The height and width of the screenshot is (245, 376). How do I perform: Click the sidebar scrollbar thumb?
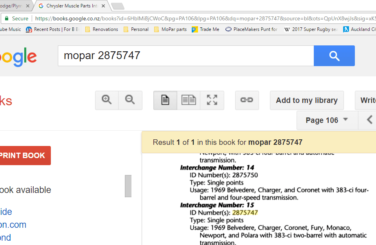(128, 186)
